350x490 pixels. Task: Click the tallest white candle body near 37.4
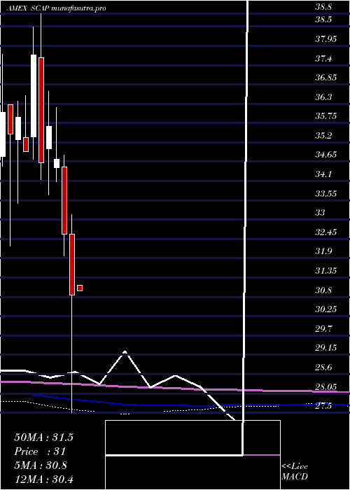(34, 96)
